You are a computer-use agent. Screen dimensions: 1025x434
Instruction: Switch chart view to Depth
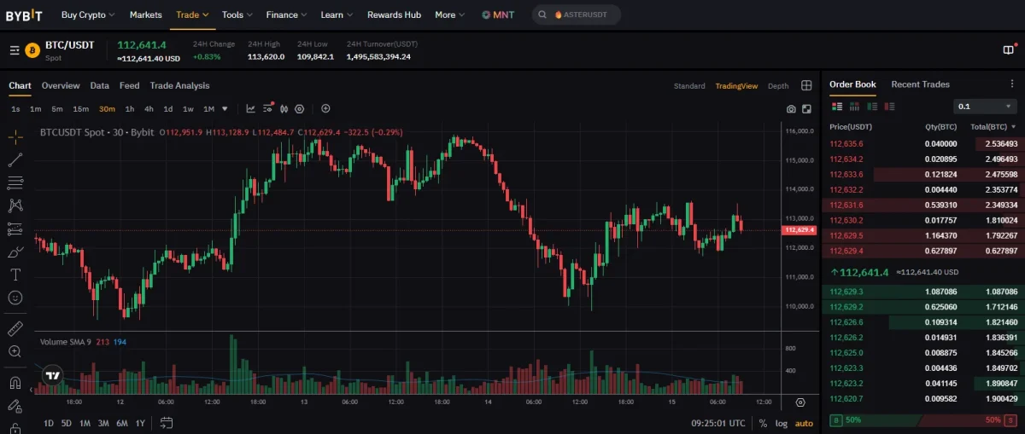pyautogui.click(x=778, y=86)
